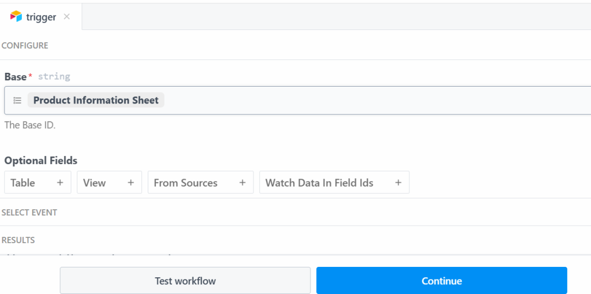Expand the CONFIGURE section
The width and height of the screenshot is (591, 294).
tap(25, 45)
